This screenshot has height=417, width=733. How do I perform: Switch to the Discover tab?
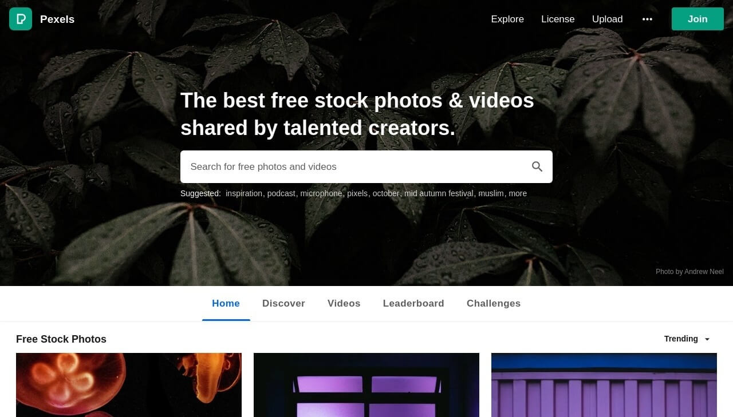(x=283, y=303)
